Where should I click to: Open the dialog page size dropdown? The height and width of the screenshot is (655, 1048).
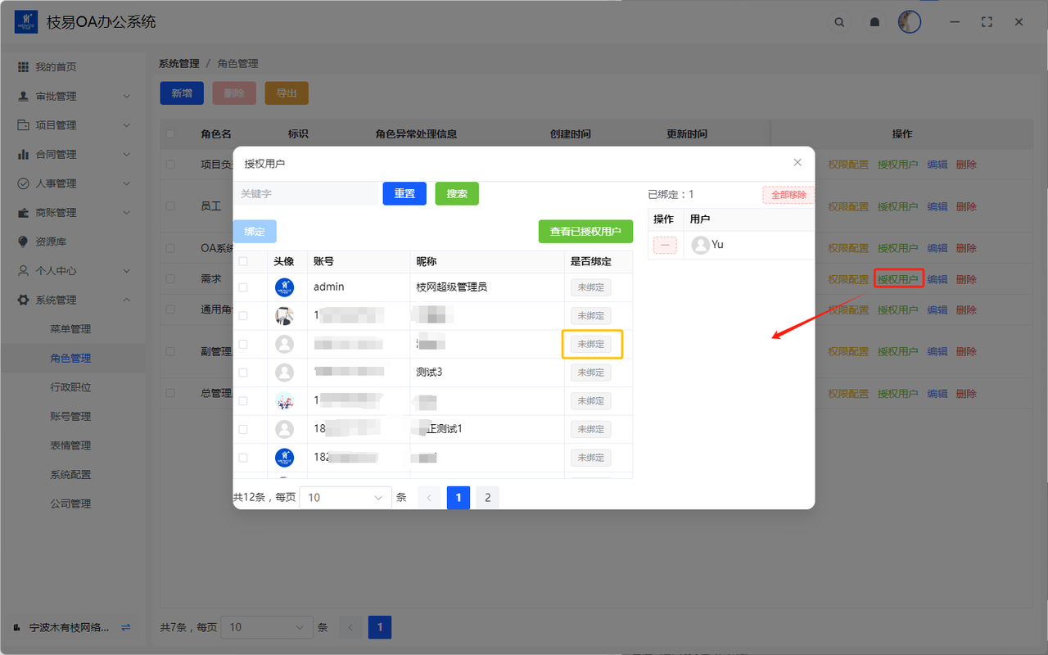point(346,498)
